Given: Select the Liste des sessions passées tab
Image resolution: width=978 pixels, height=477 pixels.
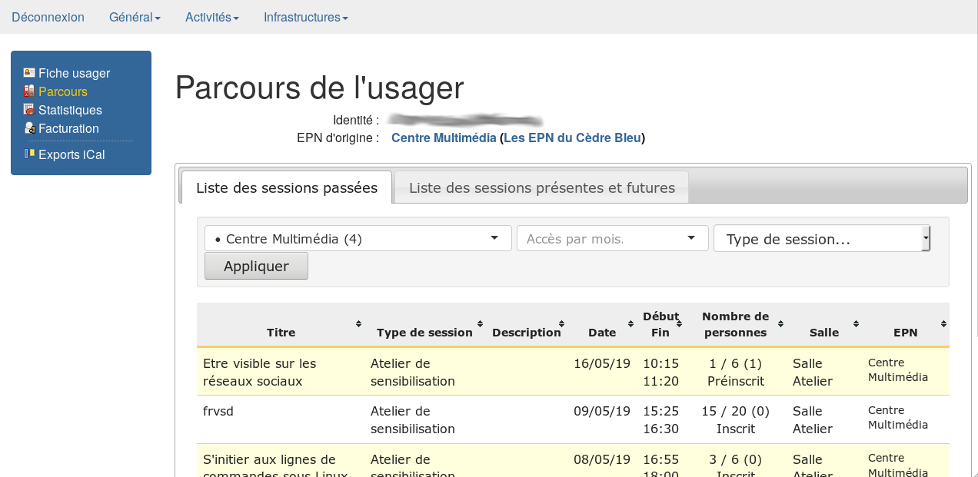Looking at the screenshot, I should pos(286,187).
